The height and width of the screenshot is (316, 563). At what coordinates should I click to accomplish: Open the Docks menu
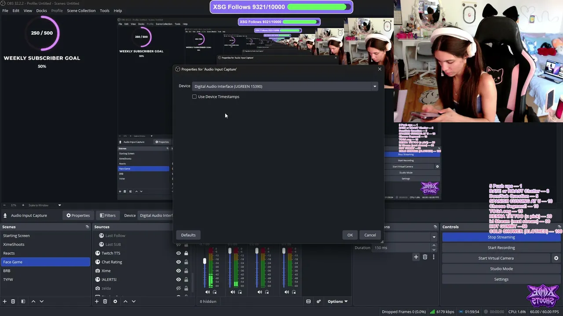(42, 11)
